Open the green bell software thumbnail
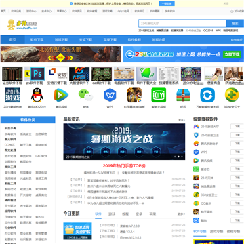The image size is (244, 244). click(x=146, y=74)
